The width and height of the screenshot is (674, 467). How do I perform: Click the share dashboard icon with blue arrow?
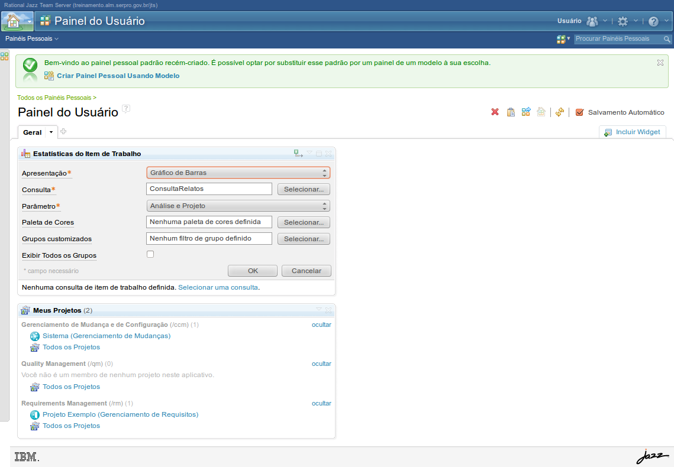click(526, 112)
